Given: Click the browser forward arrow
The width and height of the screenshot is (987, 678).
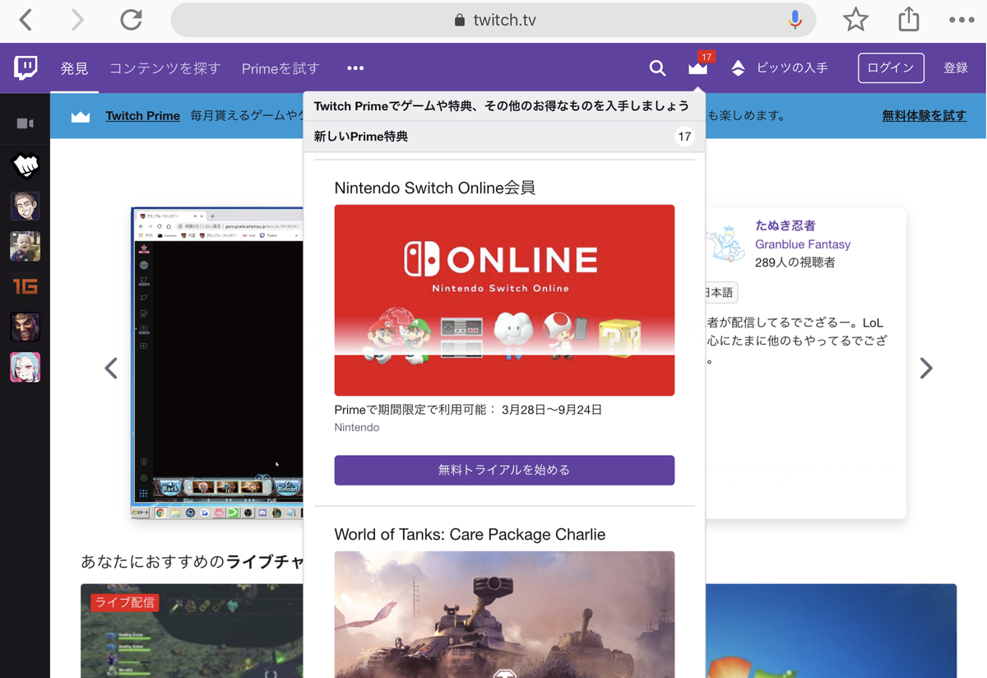Looking at the screenshot, I should 78,20.
